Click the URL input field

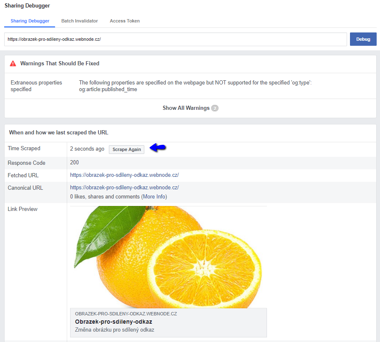176,39
